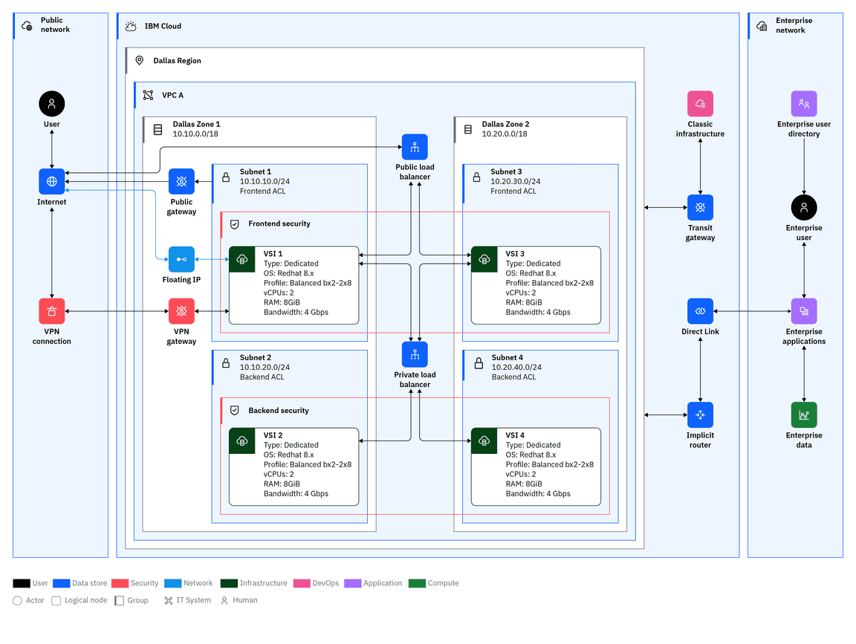Select the green Enterprise data icon
This screenshot has height=644, width=856.
pos(804,414)
